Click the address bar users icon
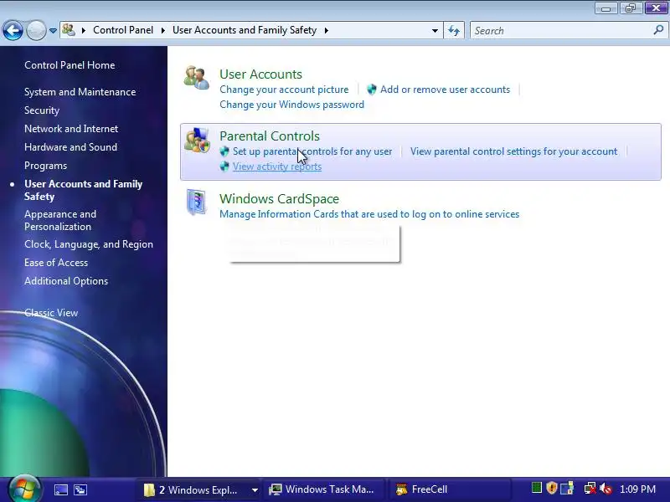The width and height of the screenshot is (670, 502). pos(69,30)
